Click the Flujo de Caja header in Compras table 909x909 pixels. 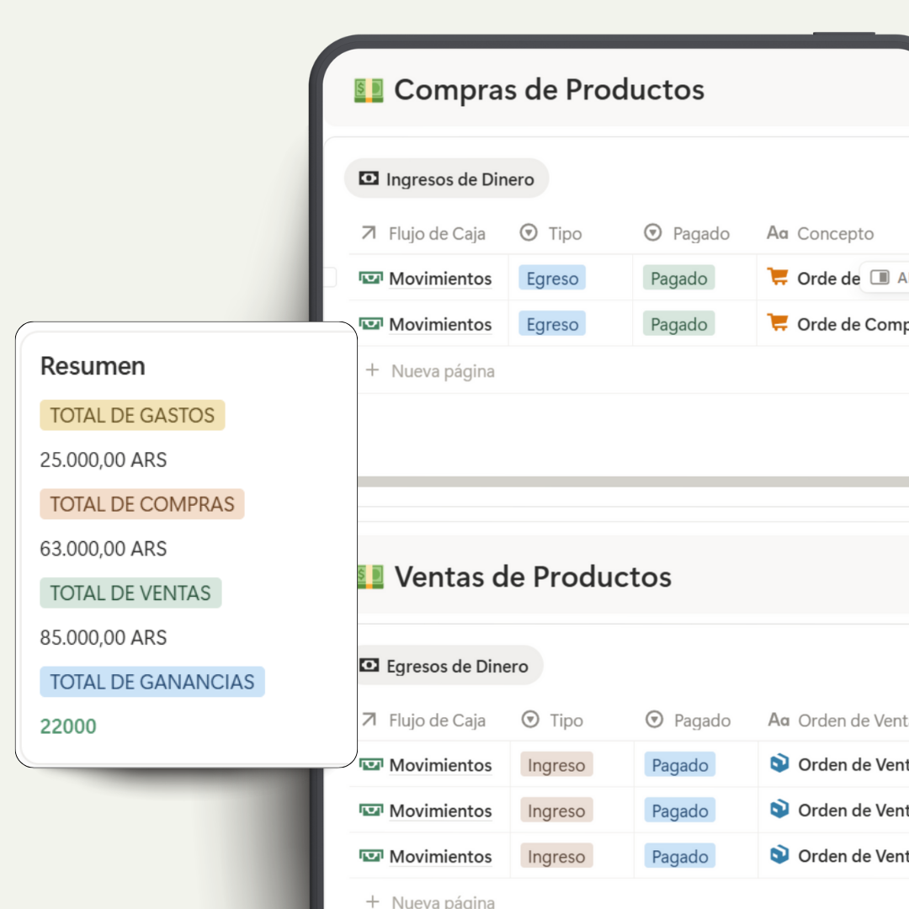tap(436, 234)
